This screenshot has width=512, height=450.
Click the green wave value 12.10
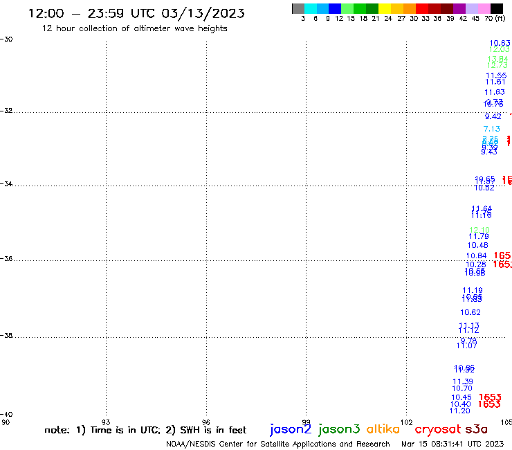(479, 230)
